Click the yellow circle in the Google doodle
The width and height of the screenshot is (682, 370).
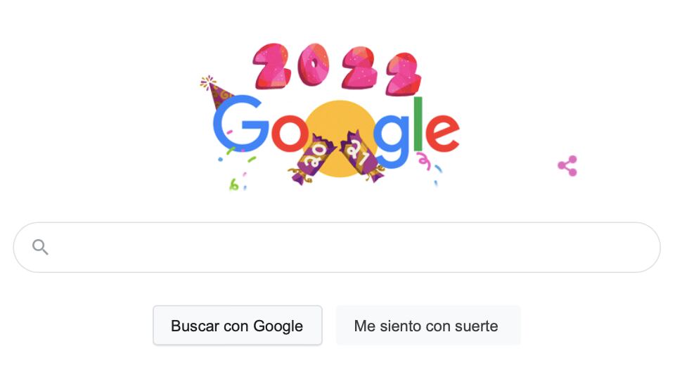click(340, 139)
